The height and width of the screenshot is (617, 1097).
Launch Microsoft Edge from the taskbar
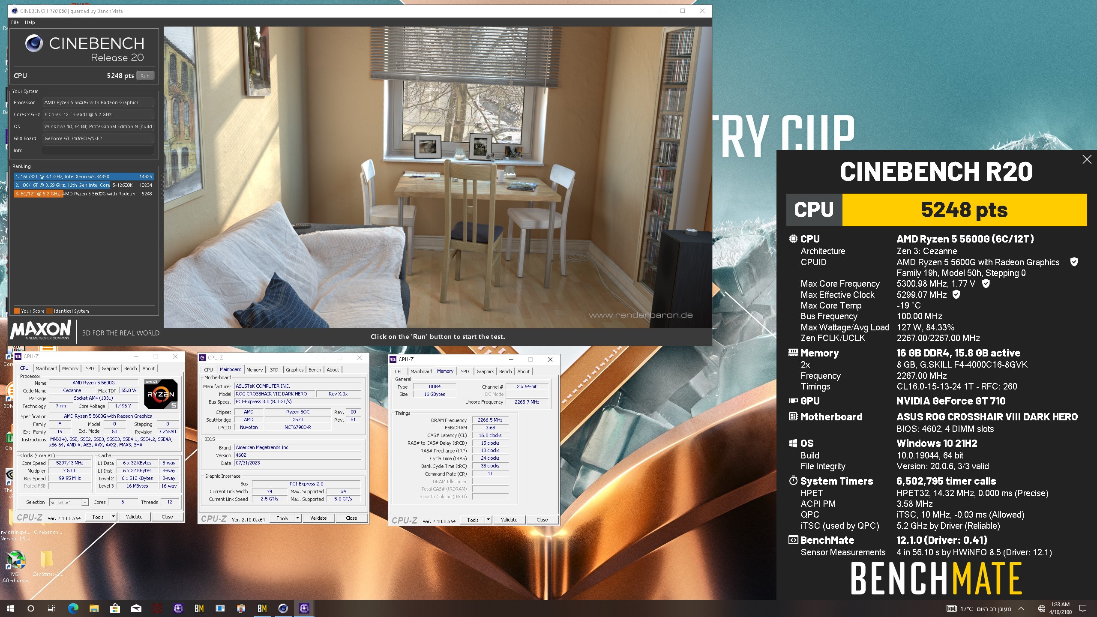pyautogui.click(x=73, y=608)
